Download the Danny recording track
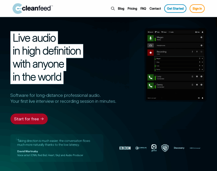 coord(200,70)
